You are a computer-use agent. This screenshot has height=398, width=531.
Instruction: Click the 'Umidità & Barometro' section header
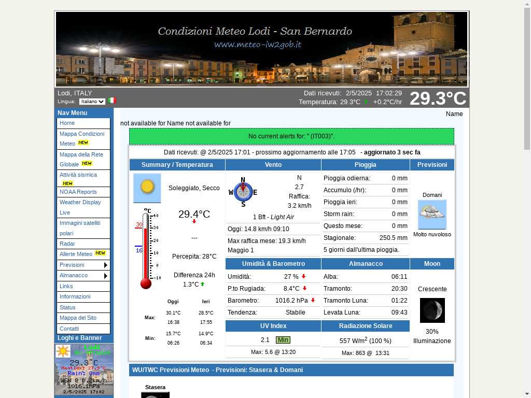coord(273,264)
